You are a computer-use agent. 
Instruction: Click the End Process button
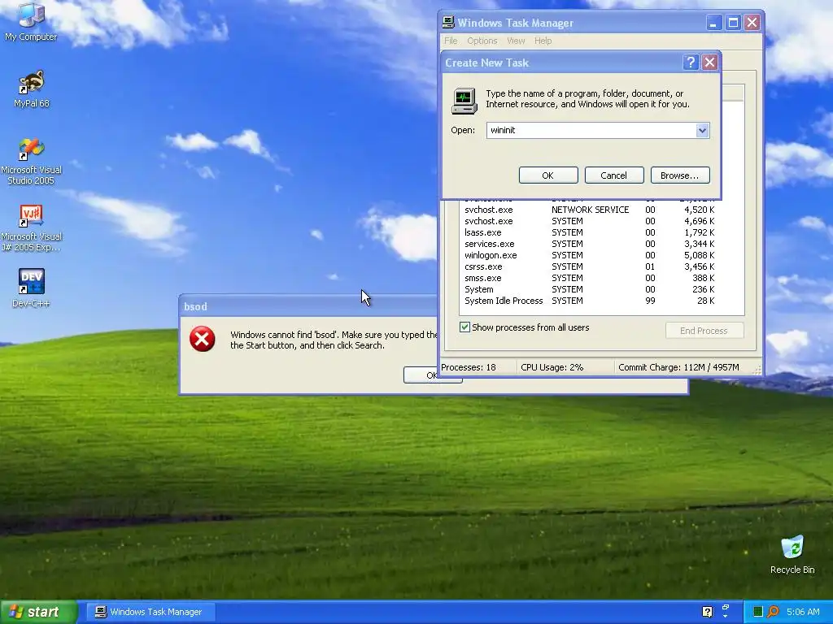pyautogui.click(x=704, y=331)
